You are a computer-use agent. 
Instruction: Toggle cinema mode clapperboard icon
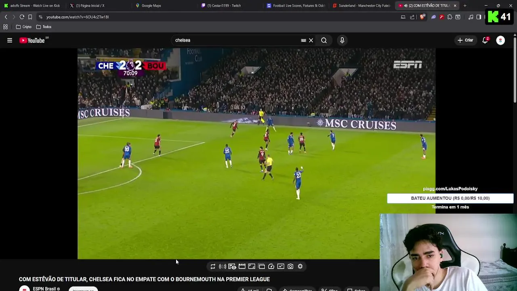(242, 266)
